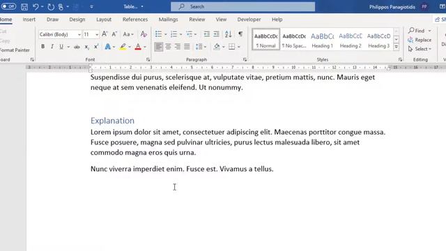Switch to the Layout tab
This screenshot has width=446, height=251.
pyautogui.click(x=104, y=20)
